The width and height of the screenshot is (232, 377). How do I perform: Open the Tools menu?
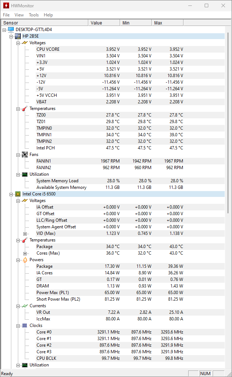pyautogui.click(x=34, y=15)
